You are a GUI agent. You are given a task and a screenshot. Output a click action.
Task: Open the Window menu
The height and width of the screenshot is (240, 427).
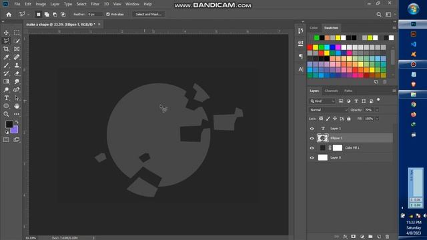(x=132, y=4)
